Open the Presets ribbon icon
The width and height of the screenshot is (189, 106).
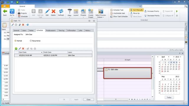click(83, 13)
